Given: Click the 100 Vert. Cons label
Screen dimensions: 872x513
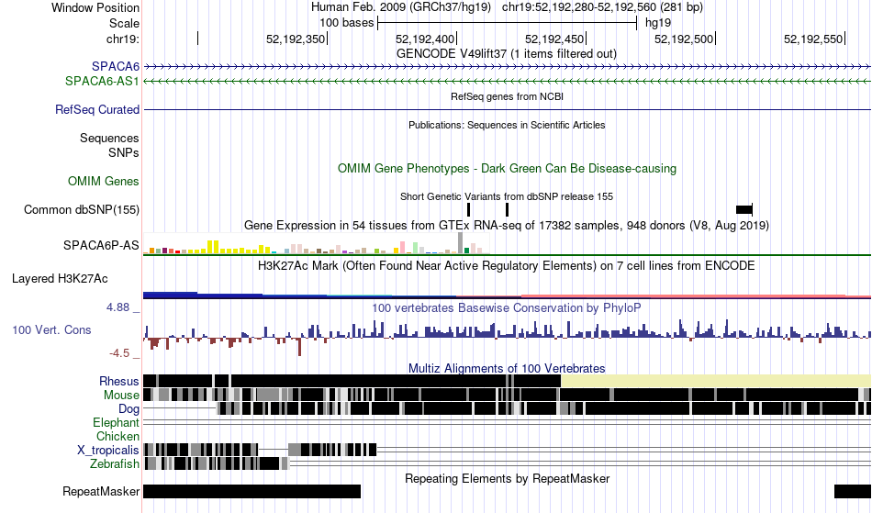Looking at the screenshot, I should 51,329.
